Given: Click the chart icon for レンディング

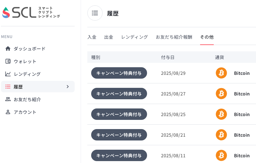Looking at the screenshot, I should [x=8, y=74].
